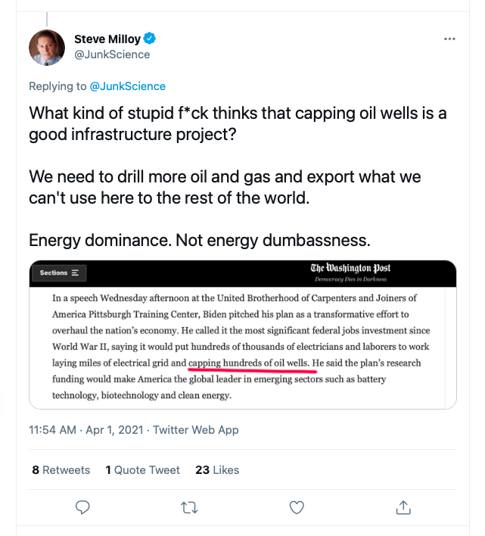Click @JunkScience in the Replying to line
485x536 pixels.
point(127,86)
